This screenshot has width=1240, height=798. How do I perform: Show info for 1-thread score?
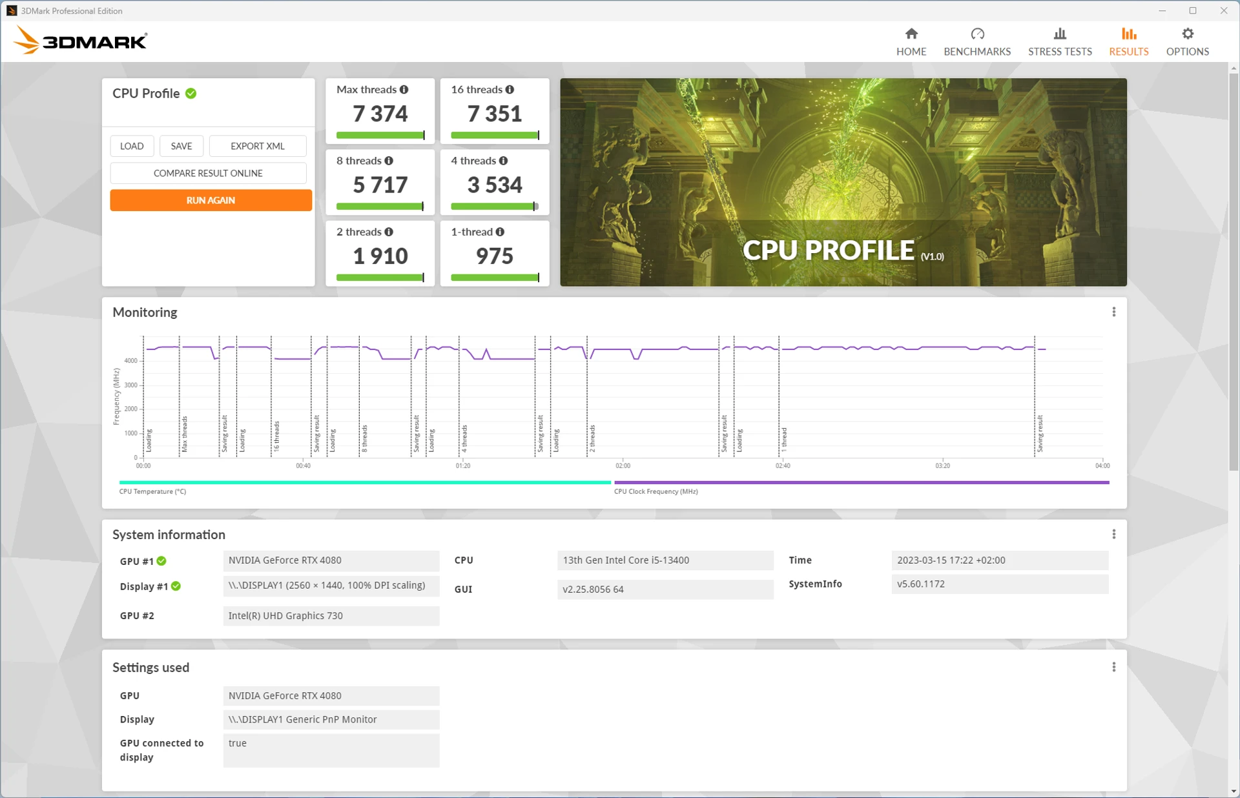[500, 232]
